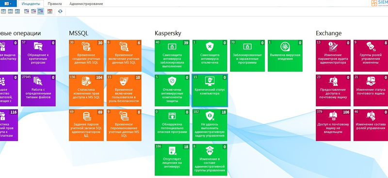Select Критический статус компьютера tile

[x=210, y=90]
